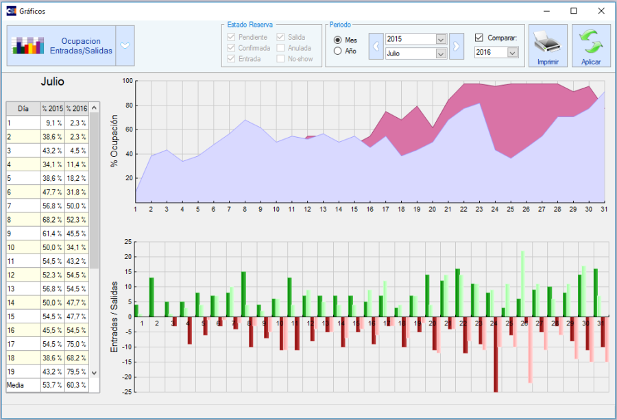Toggle the Entrada checkbox

point(232,59)
